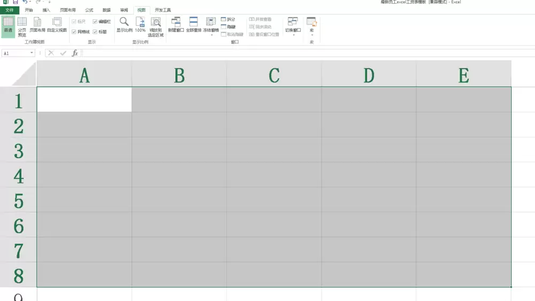Open 自定义视图 (Custom Views)
The width and height of the screenshot is (535, 301).
tap(57, 25)
